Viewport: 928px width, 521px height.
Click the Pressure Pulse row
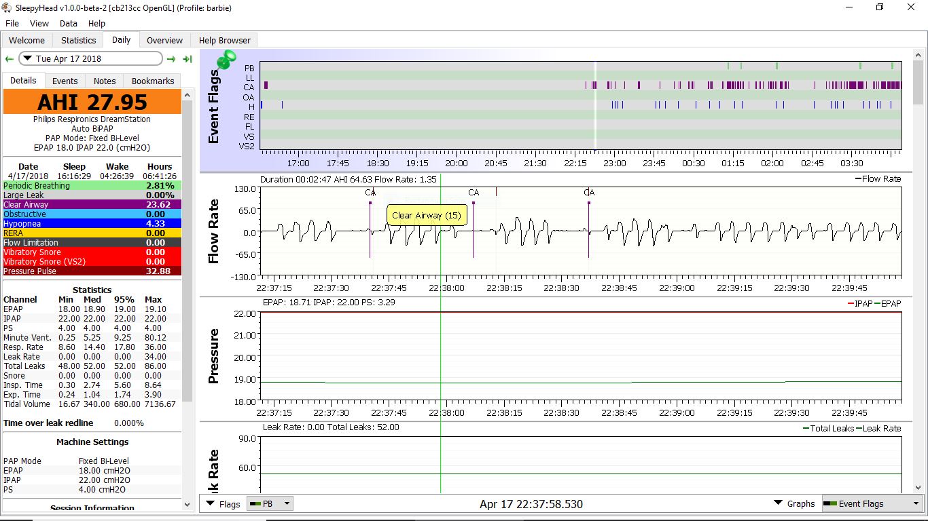click(x=92, y=271)
